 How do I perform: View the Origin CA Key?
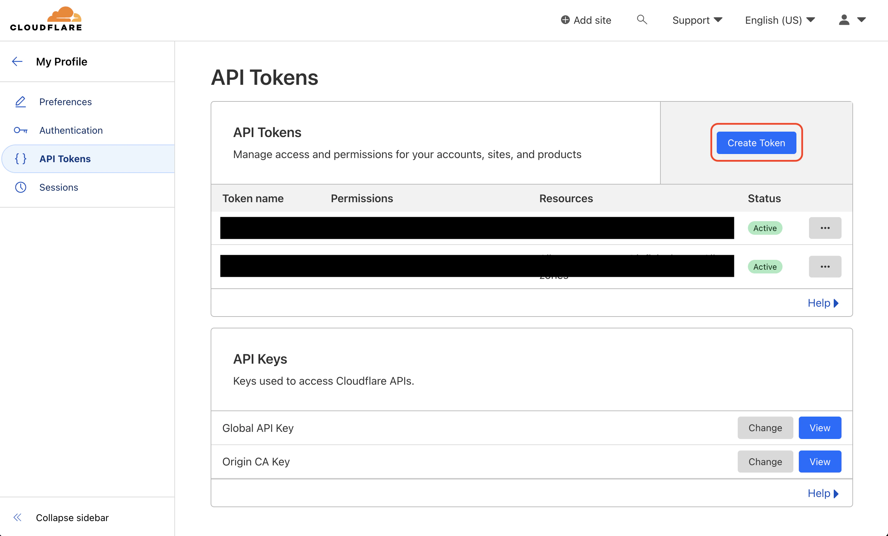coord(820,461)
